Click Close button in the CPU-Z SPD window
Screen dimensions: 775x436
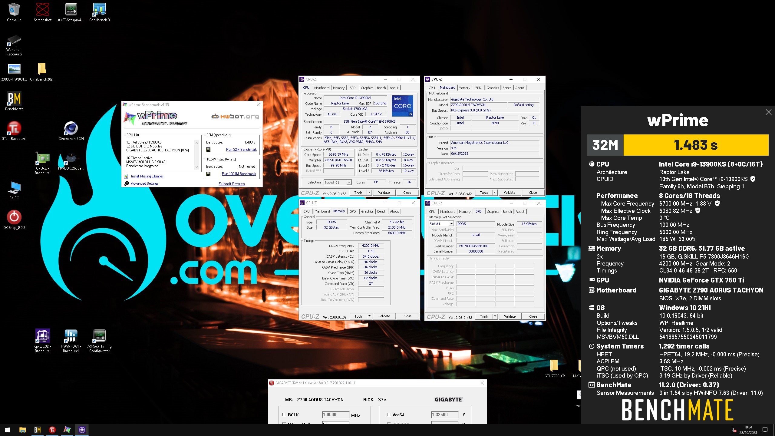coord(533,316)
